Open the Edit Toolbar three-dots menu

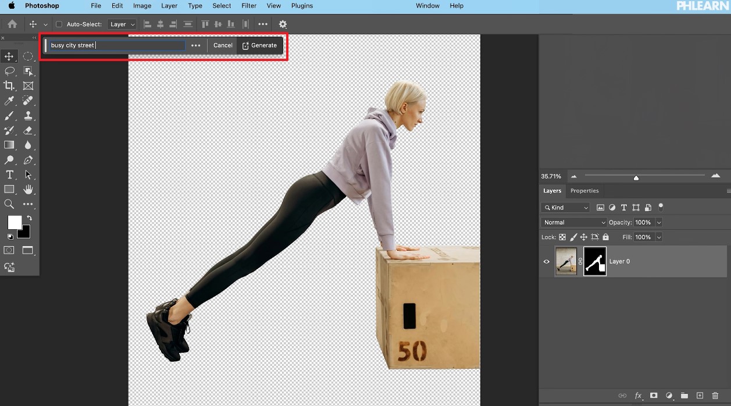point(28,204)
